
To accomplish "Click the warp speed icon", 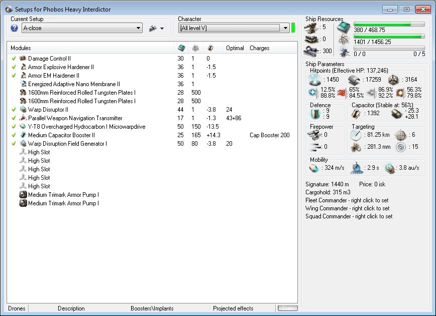I will (x=390, y=168).
